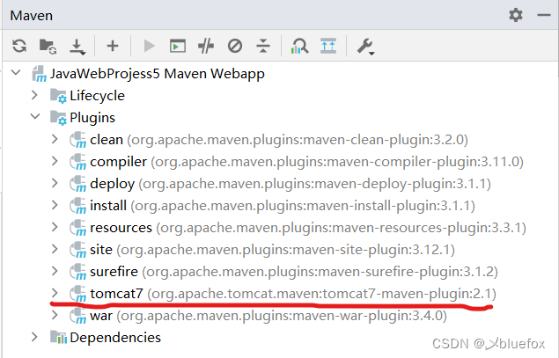Show dependencies diagram icon
Image resolution: width=559 pixels, height=358 pixels.
(x=299, y=46)
